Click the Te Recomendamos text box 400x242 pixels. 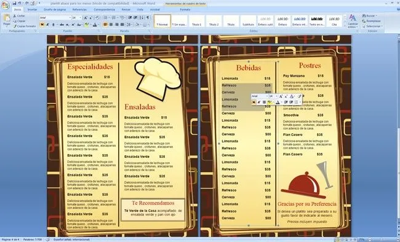pyautogui.click(x=153, y=209)
